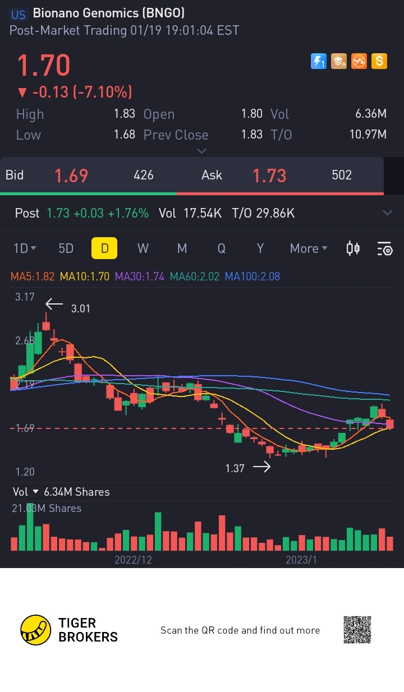404x692 pixels.
Task: Tap the T/O 10.97M value
Action: pos(368,135)
